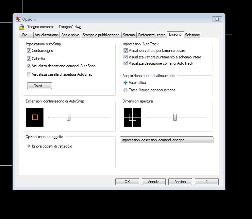252x219 pixels.
Task: Click the drawing file icon beside Disegno corrente
Action: click(22, 27)
